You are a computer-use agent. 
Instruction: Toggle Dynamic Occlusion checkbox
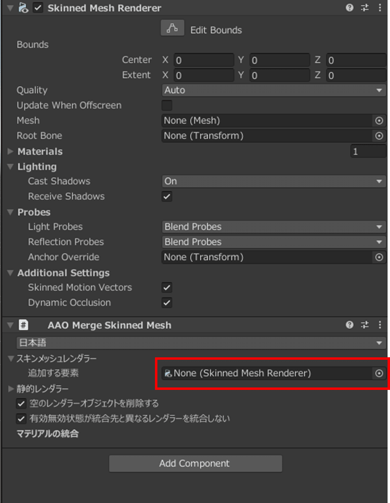(x=167, y=303)
